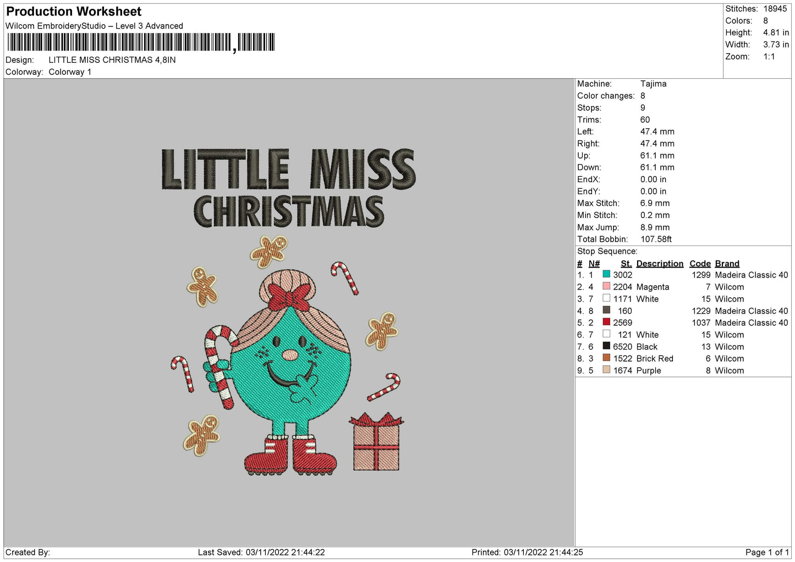Click the pink Magenta color swatch
The image size is (795, 562).
click(606, 286)
